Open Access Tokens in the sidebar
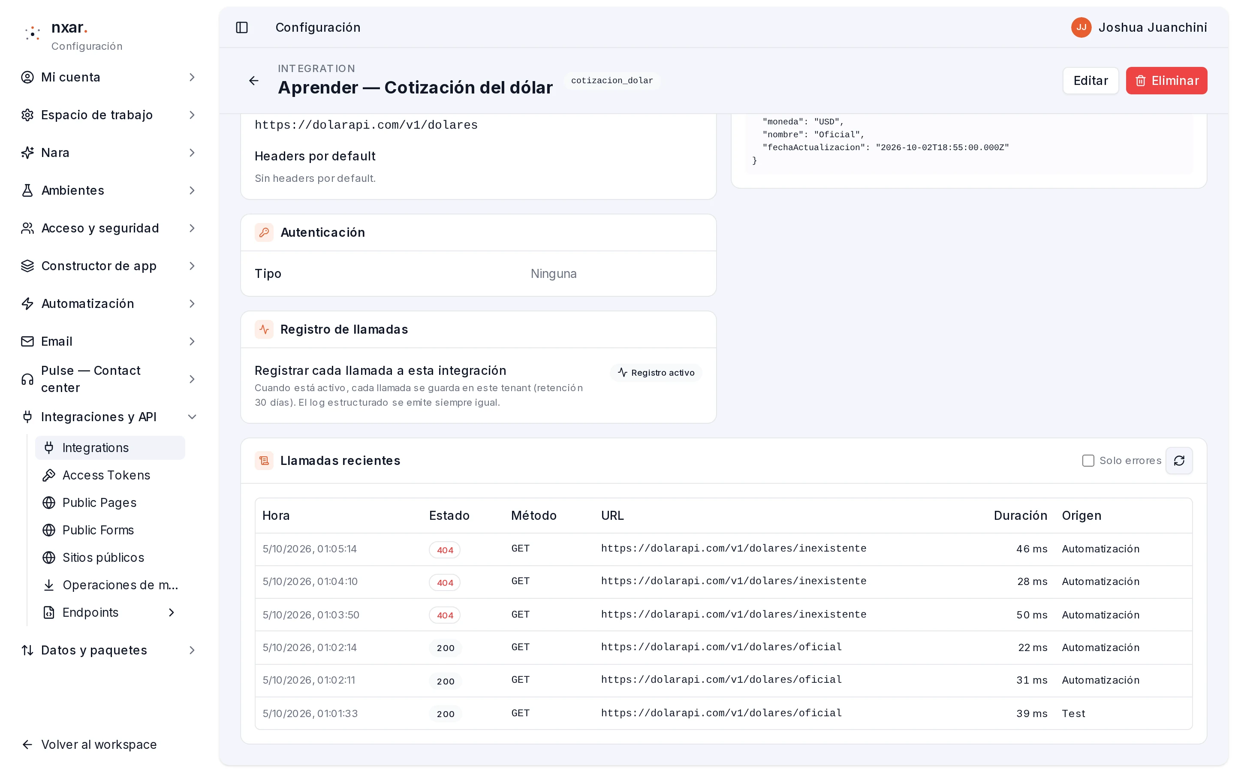Image resolution: width=1235 pixels, height=772 pixels. 110,475
